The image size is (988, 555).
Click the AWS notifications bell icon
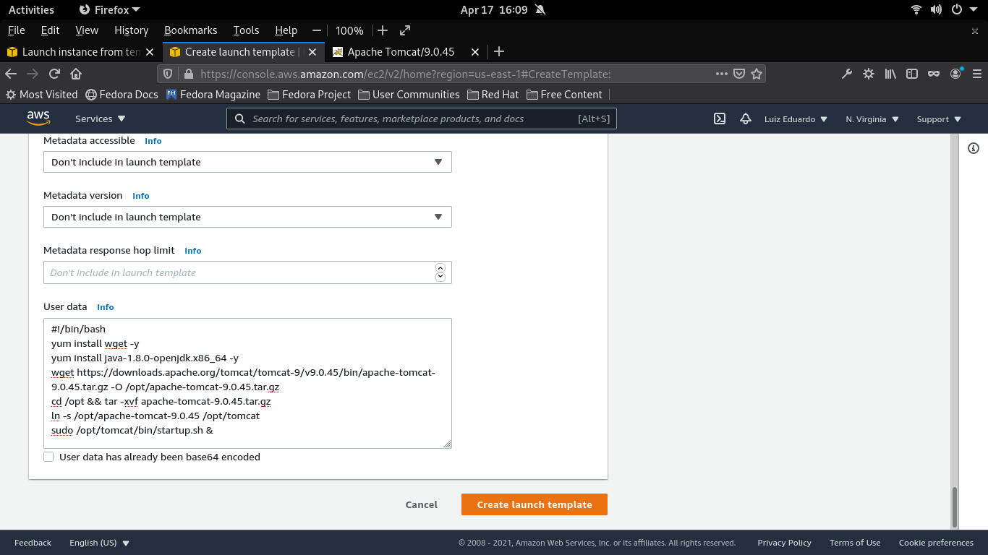tap(746, 119)
